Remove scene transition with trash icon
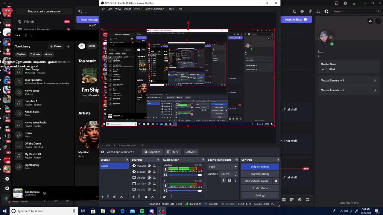The height and width of the screenshot is (215, 383). click(230, 180)
